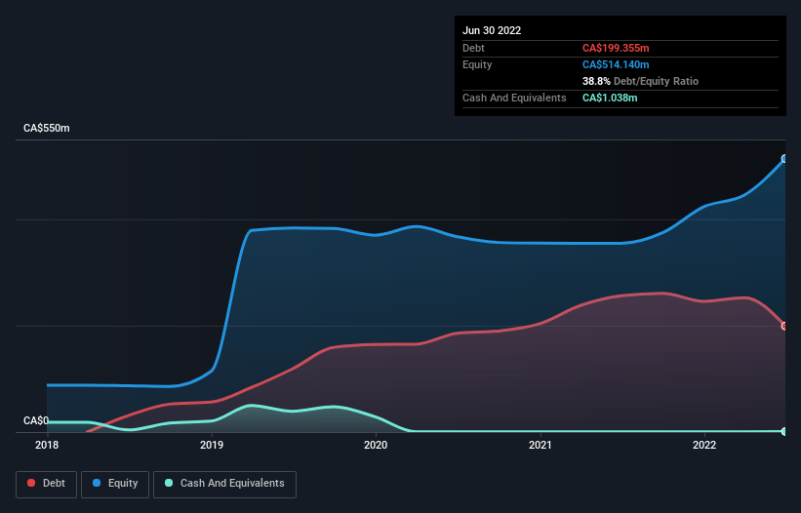Click the blue Equity endpoint marker
Screen dimensions: 801x513
(x=784, y=159)
